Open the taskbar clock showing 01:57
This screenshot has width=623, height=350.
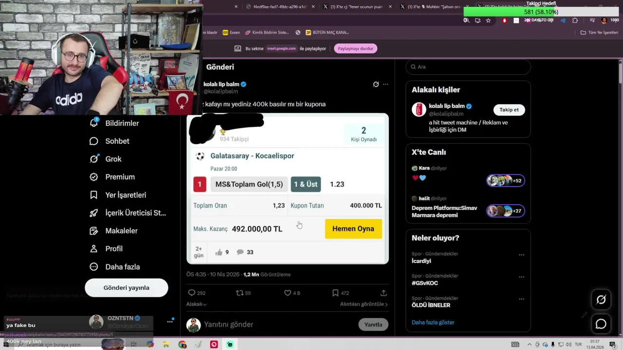(x=595, y=345)
